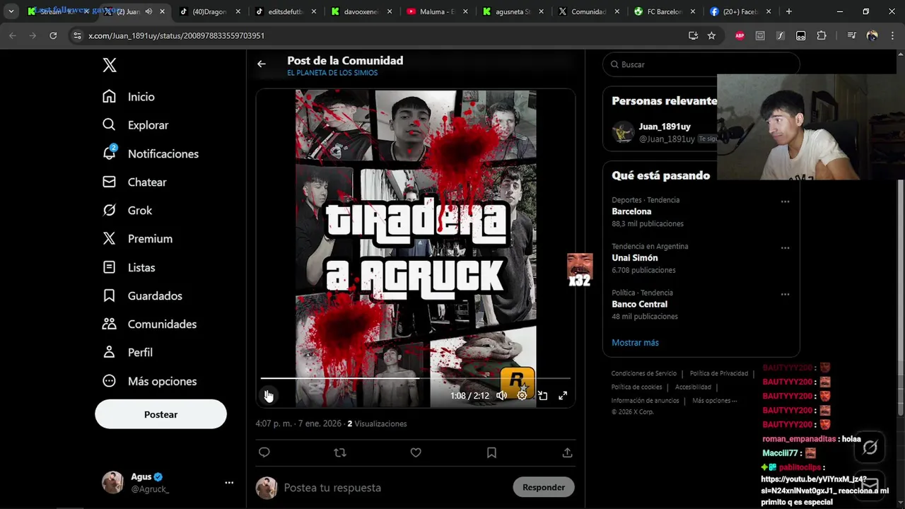Click the Postea tu respuesta field
This screenshot has height=509, width=905.
(x=396, y=488)
